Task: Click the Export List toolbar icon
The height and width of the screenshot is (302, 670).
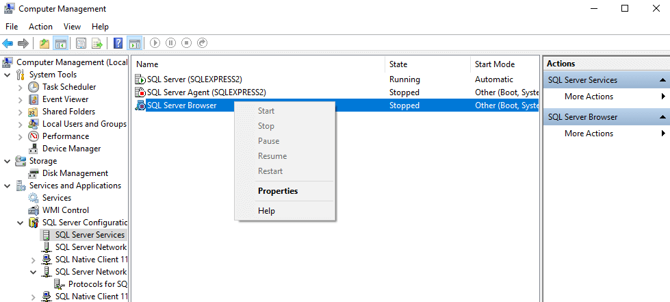Action: 97,43
